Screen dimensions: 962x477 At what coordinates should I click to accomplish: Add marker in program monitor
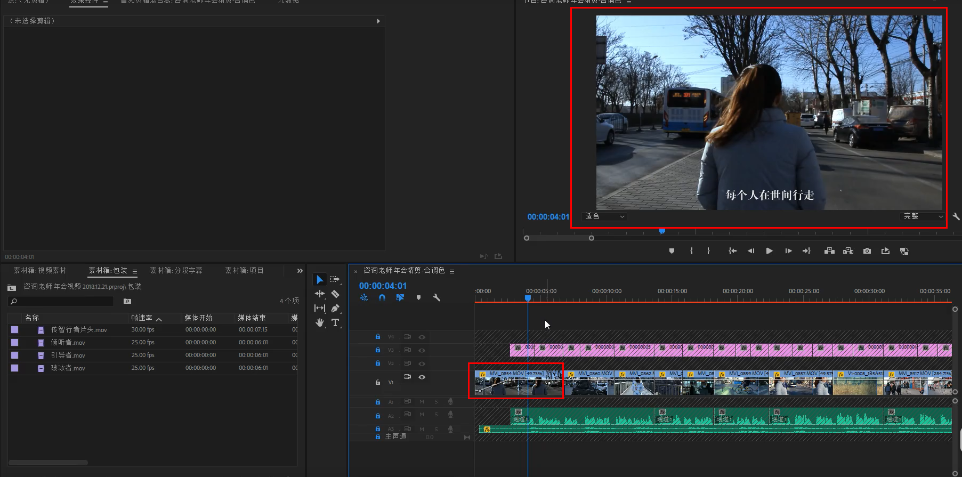coord(672,251)
